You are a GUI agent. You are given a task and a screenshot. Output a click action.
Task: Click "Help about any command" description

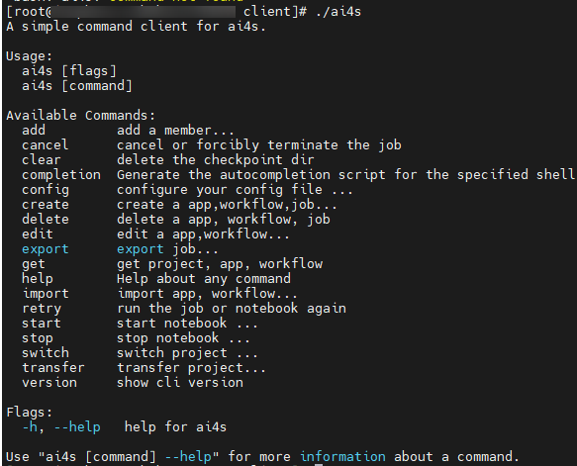coord(204,279)
